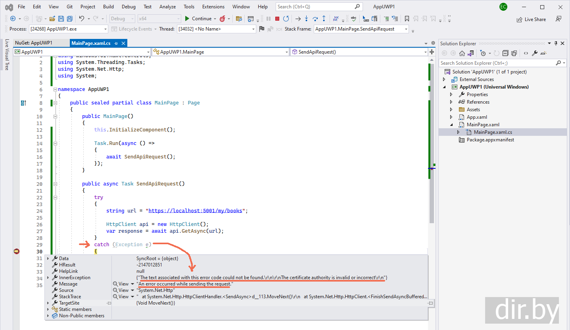This screenshot has width=570, height=330.
Task: Collapse the MainPage.xaml node
Action: click(451, 125)
